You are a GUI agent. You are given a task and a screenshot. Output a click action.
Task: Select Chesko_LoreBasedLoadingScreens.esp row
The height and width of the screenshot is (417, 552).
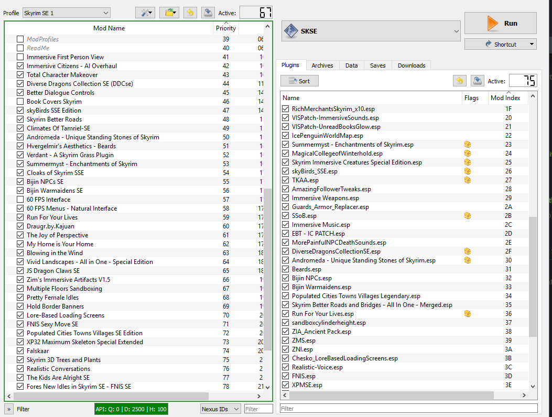[x=404, y=358]
